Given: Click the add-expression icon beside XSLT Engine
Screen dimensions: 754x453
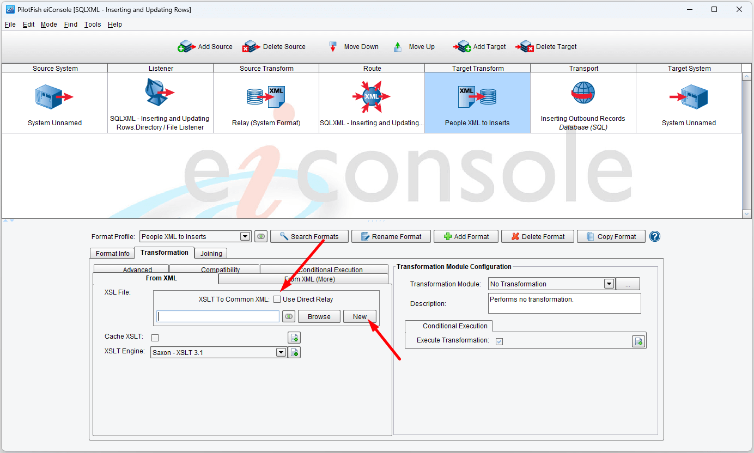Looking at the screenshot, I should click(x=294, y=352).
